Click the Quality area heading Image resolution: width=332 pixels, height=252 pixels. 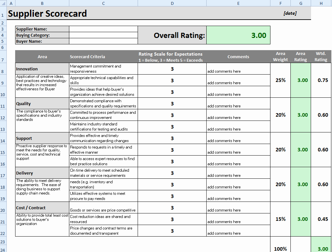42,104
